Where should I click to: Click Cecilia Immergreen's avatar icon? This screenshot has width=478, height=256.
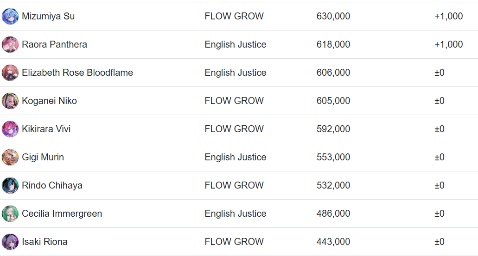pyautogui.click(x=10, y=213)
